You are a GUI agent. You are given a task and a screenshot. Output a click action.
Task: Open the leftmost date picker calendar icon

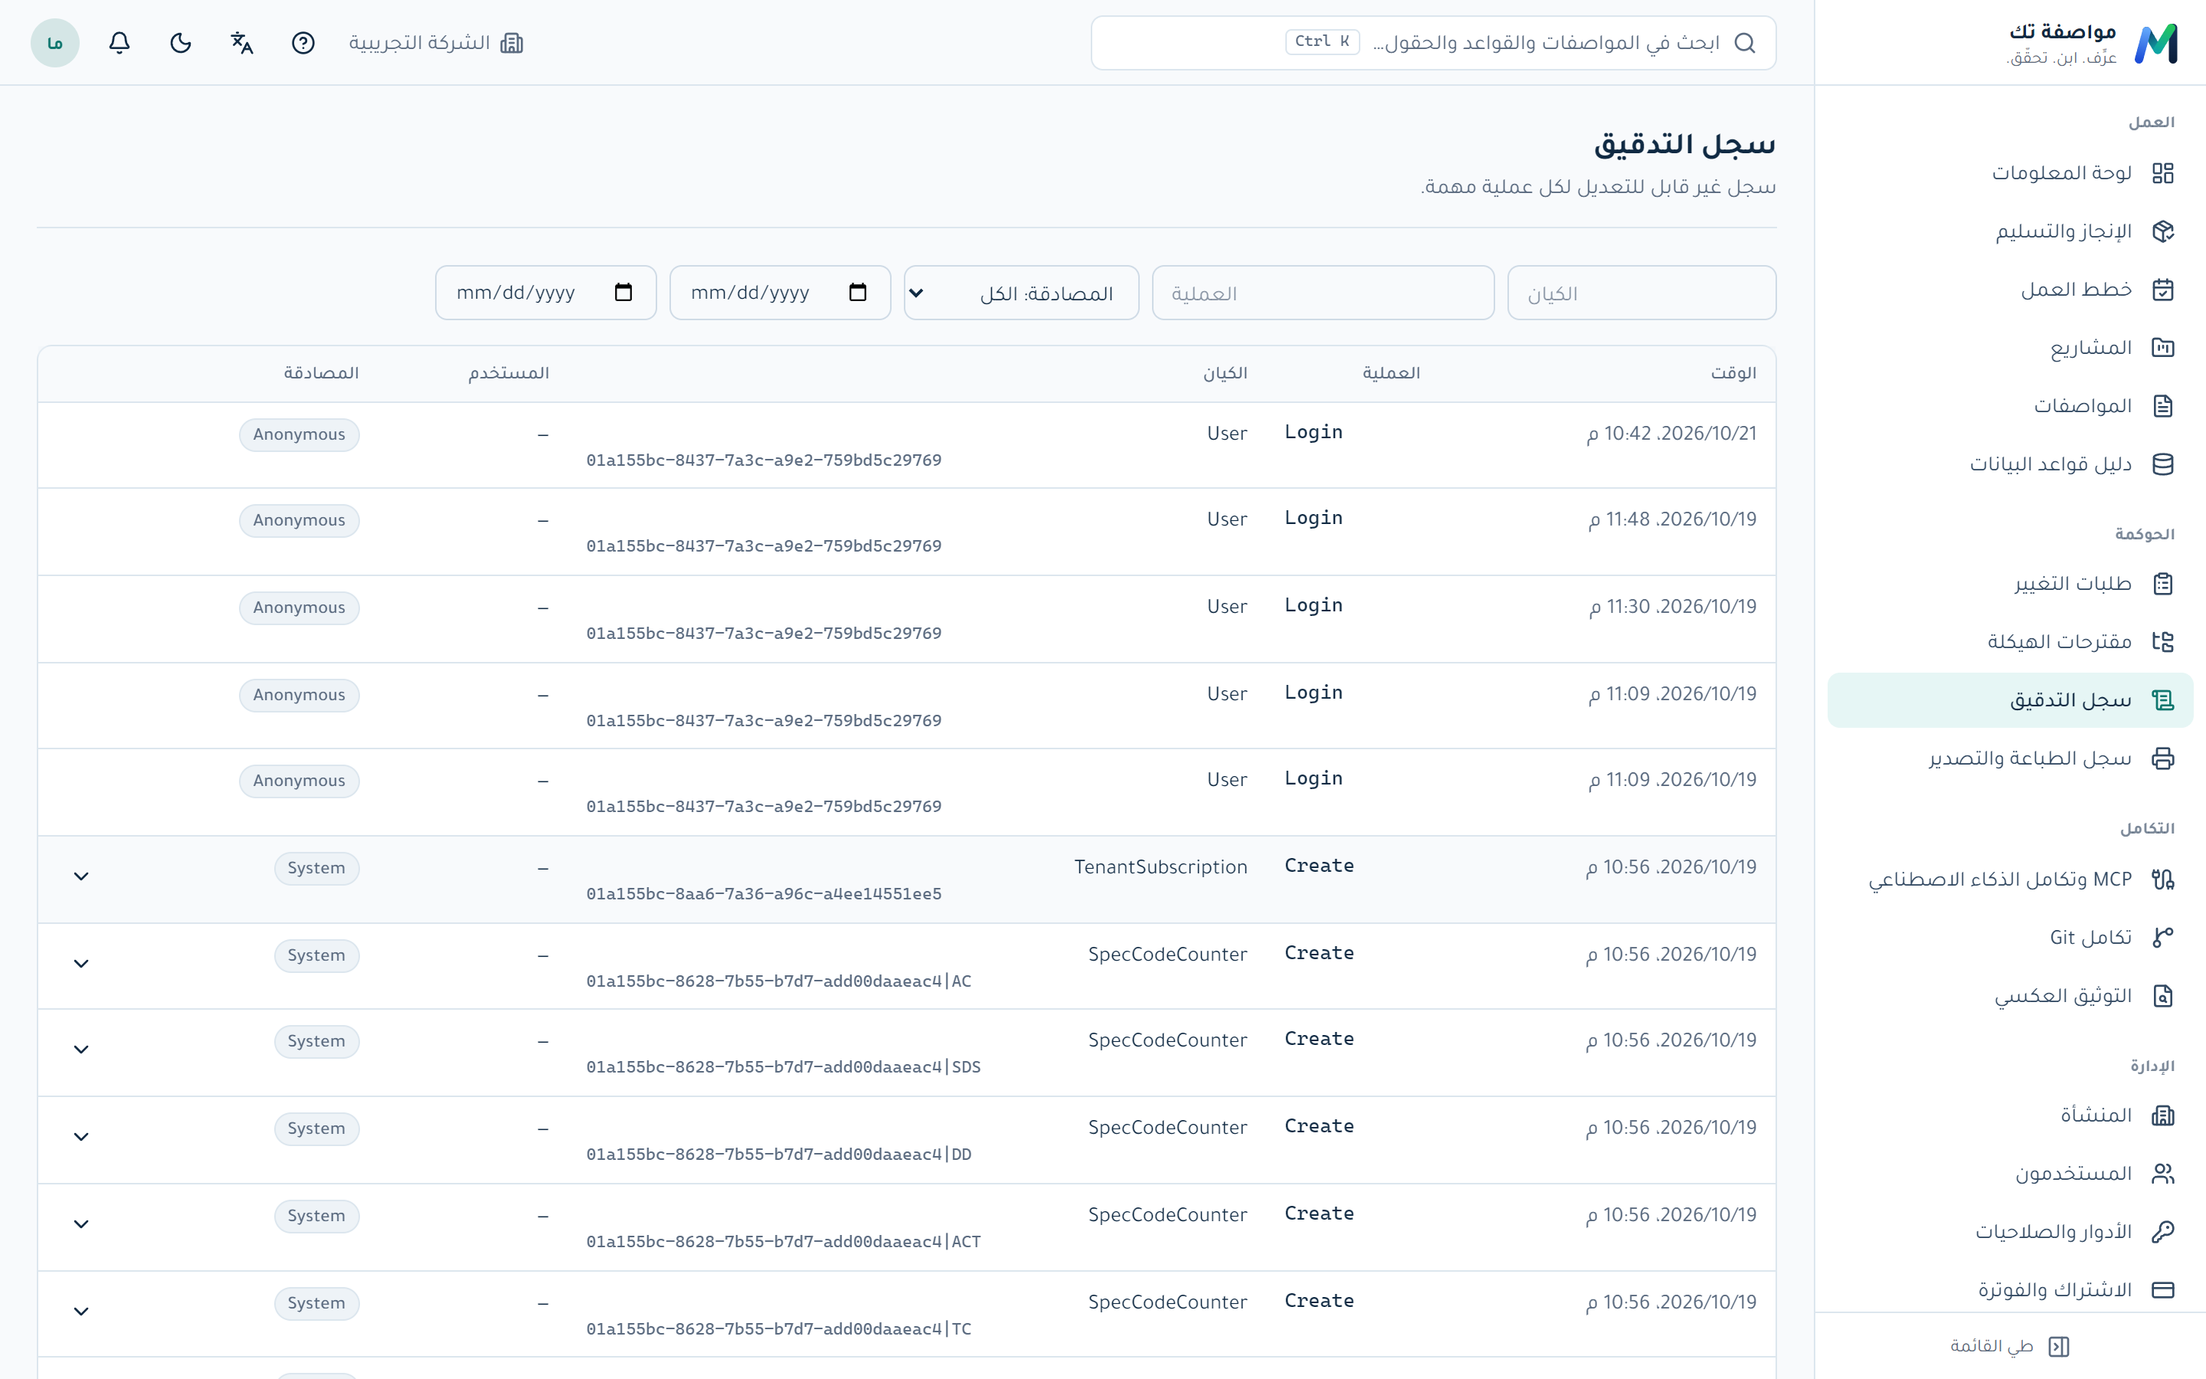click(624, 293)
